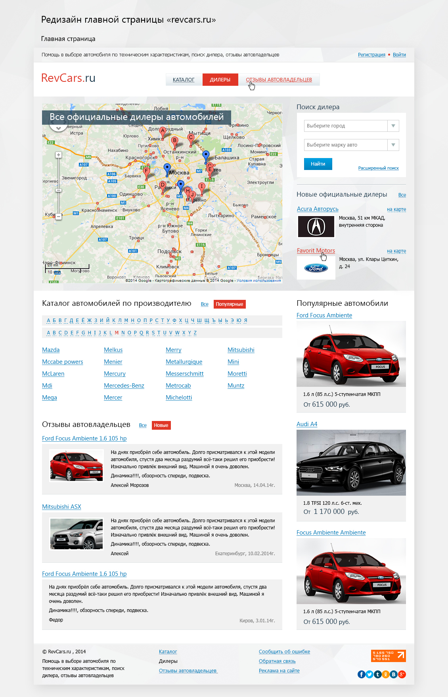The image size is (448, 697).
Task: Open 'на карте' link for Acura Авторусь
Action: 396,209
